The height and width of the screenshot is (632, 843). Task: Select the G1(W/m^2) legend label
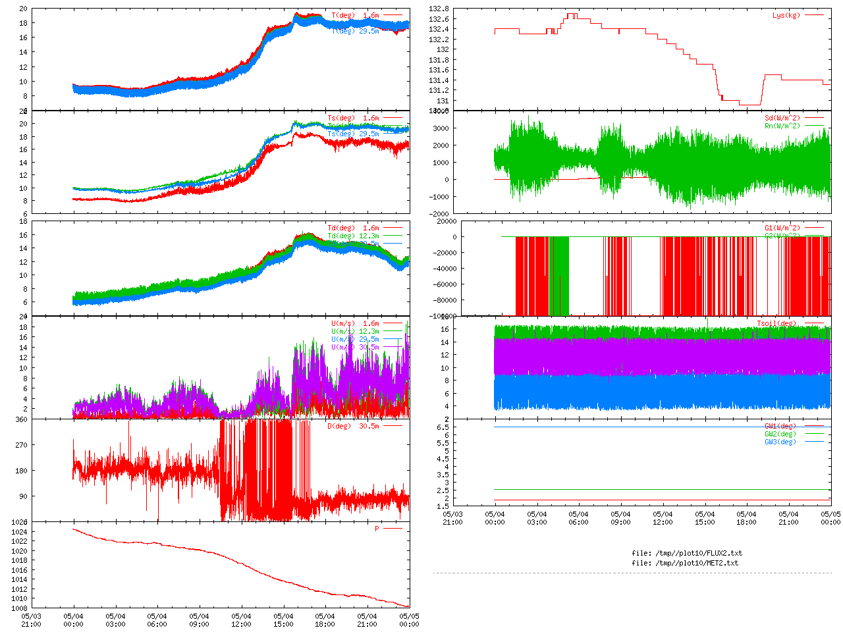782,228
